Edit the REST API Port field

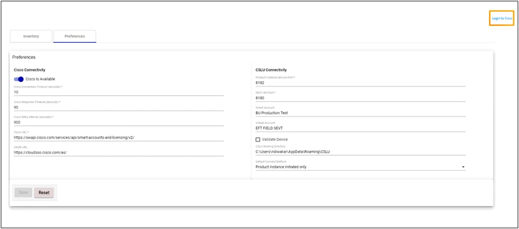pos(361,98)
